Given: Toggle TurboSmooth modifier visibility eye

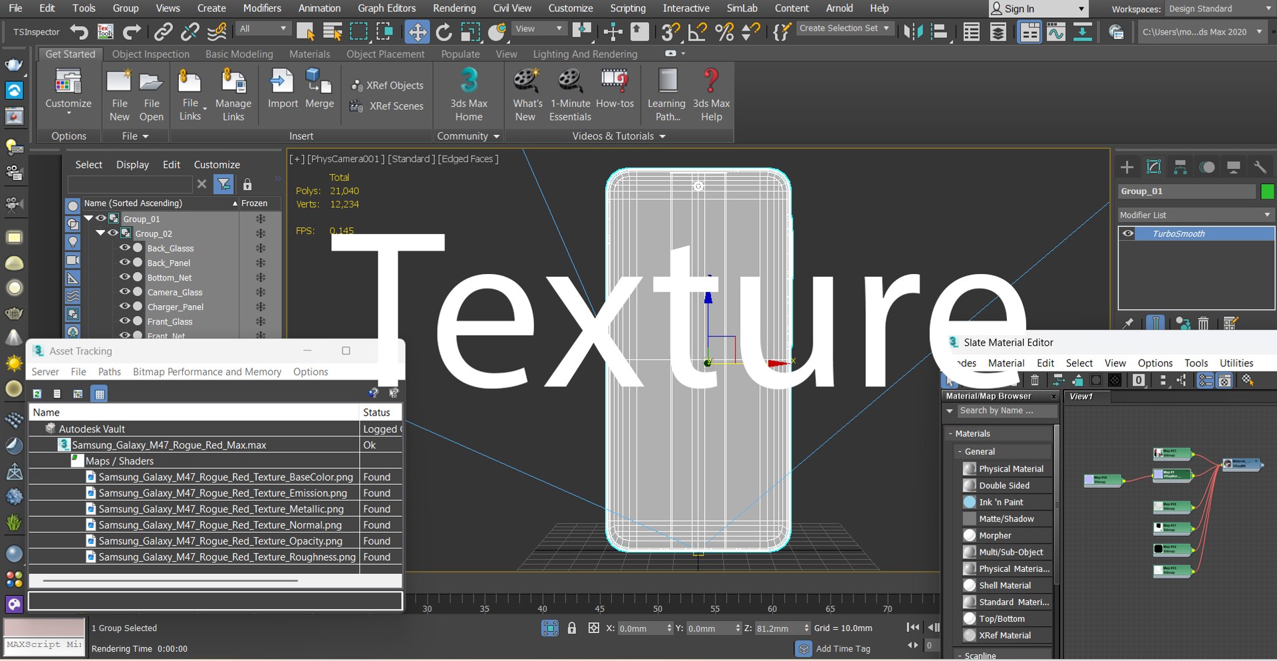Looking at the screenshot, I should (x=1128, y=233).
